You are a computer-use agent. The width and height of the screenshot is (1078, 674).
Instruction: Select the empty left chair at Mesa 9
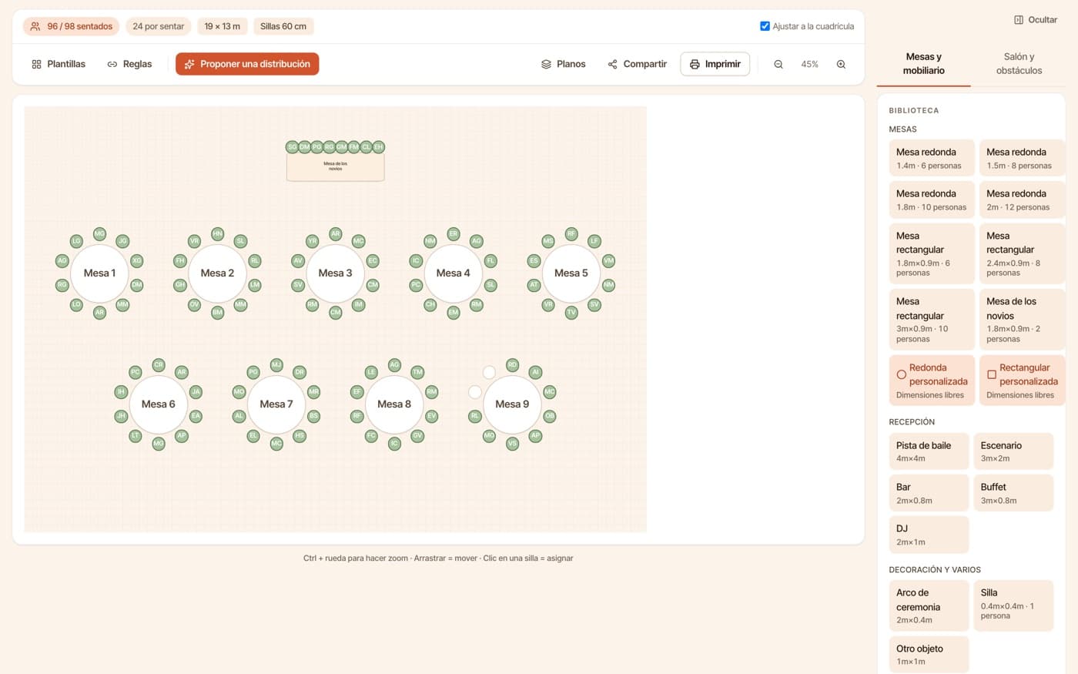click(x=475, y=392)
